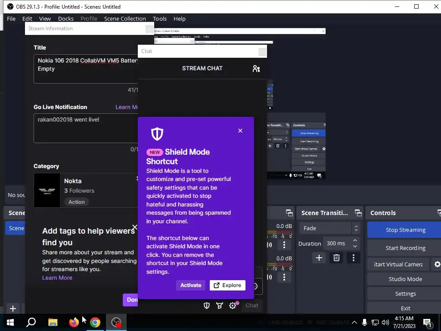
Task: Open the Help menu
Action: pos(180,19)
